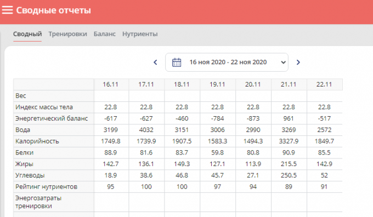The width and height of the screenshot is (373, 217).
Task: Click water value 3199
Action: pyautogui.click(x=110, y=130)
